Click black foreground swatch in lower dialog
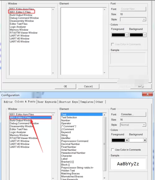The height and width of the screenshot is (180, 155). [118, 140]
